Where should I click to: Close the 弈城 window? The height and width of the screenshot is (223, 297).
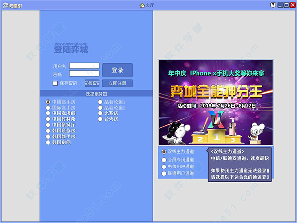(x=293, y=5)
